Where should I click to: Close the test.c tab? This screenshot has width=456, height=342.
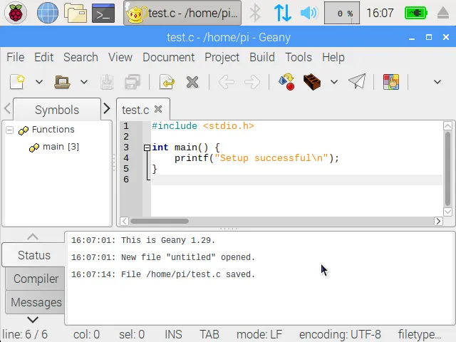click(158, 109)
